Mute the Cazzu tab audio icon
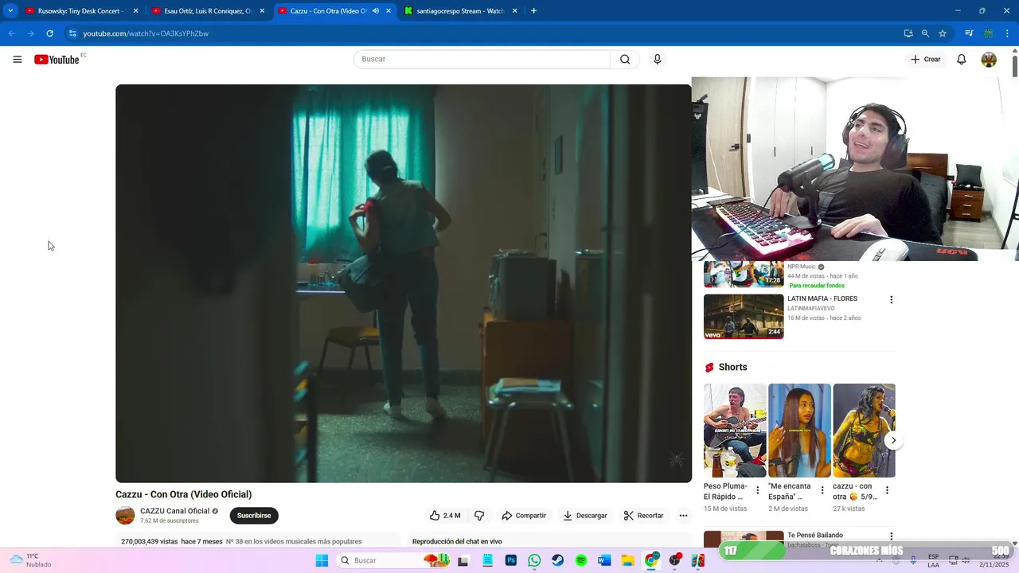The image size is (1019, 573). 376,11
